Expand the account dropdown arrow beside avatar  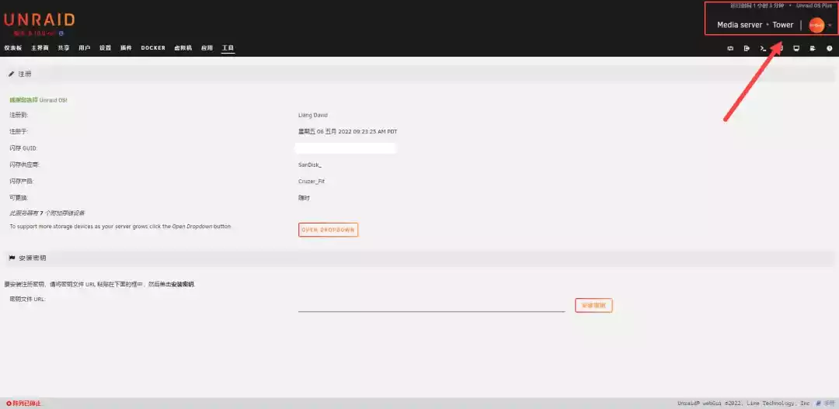pos(830,26)
